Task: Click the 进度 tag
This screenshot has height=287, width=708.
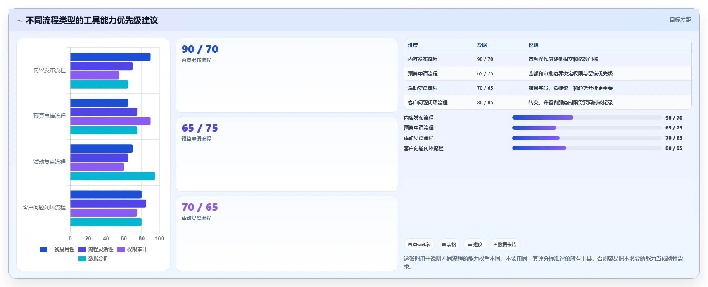Action: [475, 245]
